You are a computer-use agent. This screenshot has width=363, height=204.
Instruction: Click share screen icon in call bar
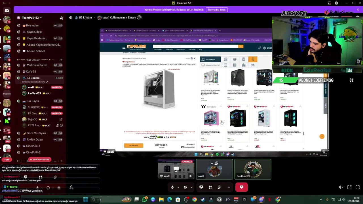click(201, 187)
